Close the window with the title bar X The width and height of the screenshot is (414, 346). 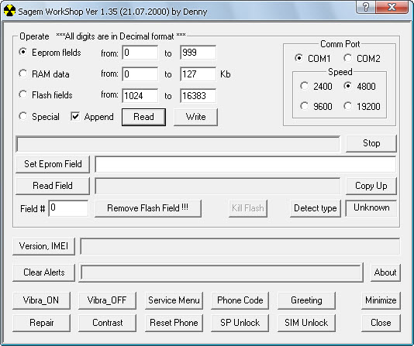[x=392, y=7]
